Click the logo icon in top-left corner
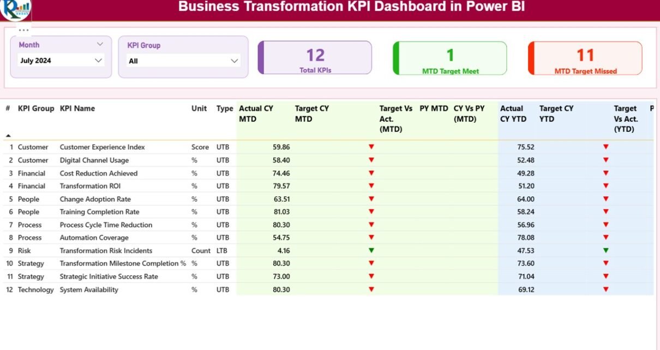 (x=15, y=8)
